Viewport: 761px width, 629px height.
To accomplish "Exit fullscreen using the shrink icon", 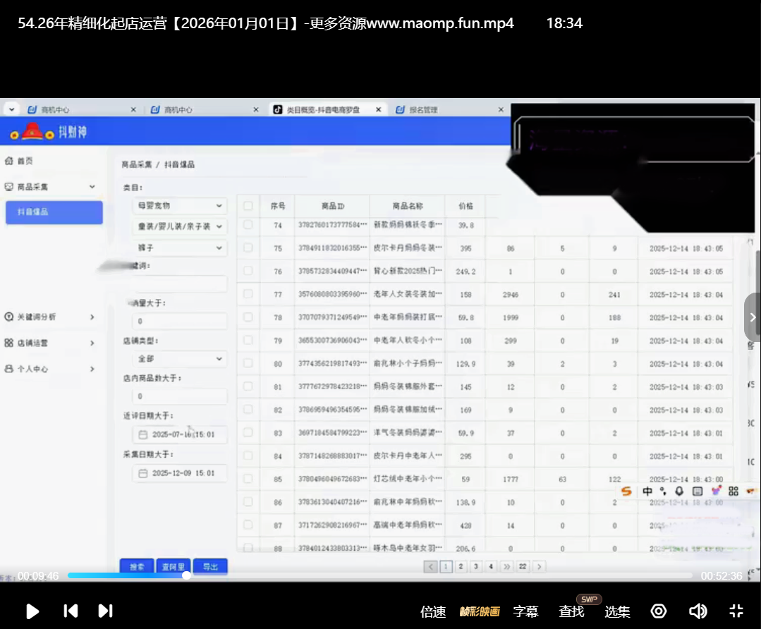I will [736, 611].
